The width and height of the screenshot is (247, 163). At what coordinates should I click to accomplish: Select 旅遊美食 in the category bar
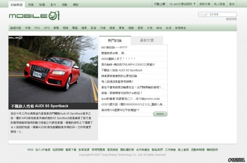pyautogui.click(x=181, y=28)
